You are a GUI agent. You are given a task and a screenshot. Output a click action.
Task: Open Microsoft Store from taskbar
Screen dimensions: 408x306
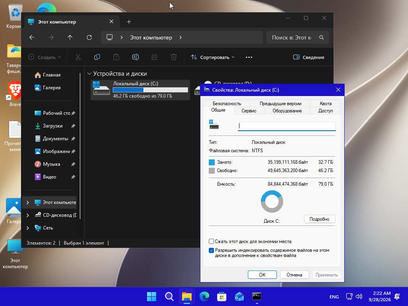coord(222,296)
